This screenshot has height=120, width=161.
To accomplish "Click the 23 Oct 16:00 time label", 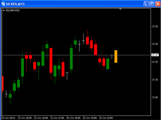I will pos(41,118).
